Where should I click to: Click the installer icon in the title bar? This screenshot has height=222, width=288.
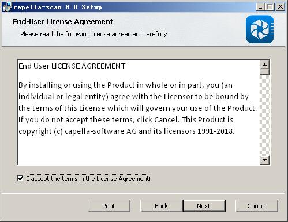tap(7, 7)
